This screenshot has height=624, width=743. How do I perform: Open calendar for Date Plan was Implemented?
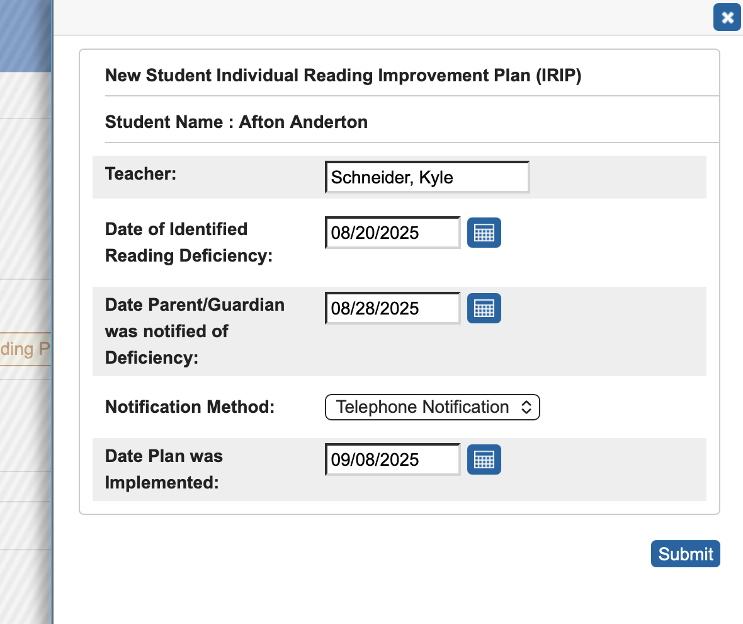click(x=484, y=459)
